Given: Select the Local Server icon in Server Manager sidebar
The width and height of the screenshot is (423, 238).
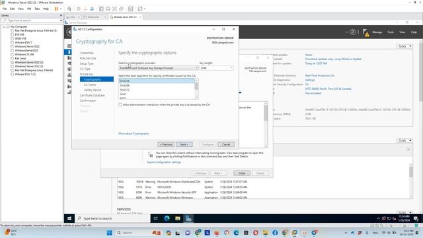Looking at the screenshot, I should coord(69,52).
